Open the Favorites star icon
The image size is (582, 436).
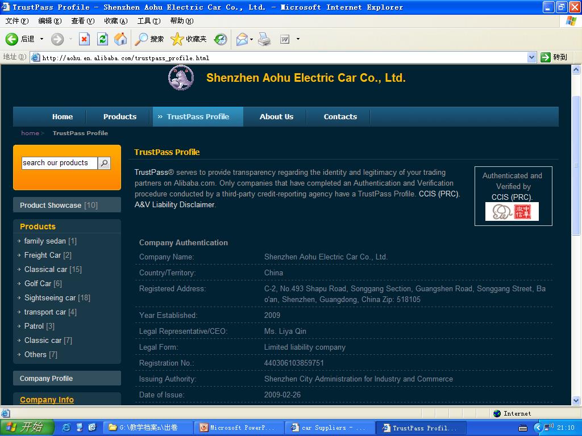tap(177, 39)
